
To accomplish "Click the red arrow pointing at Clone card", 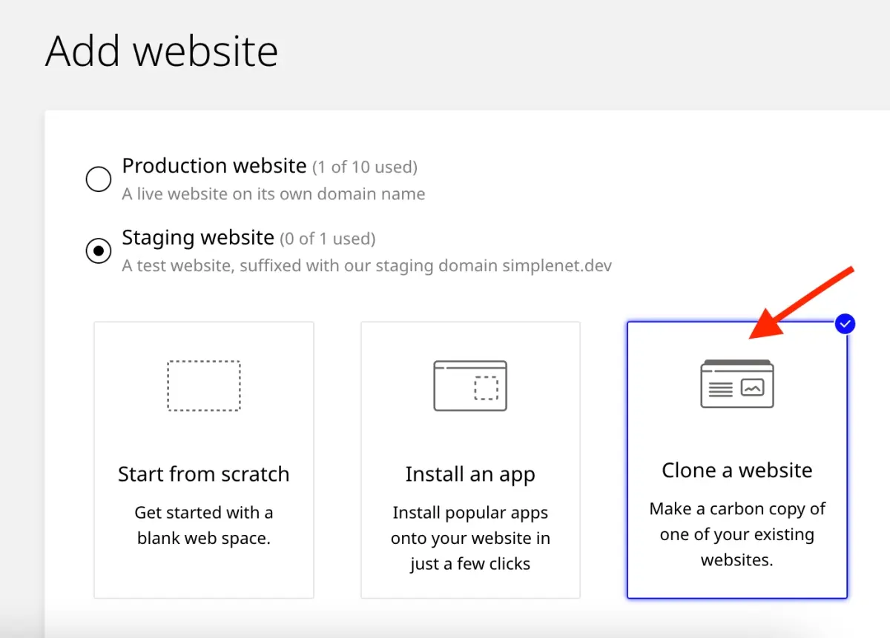I will pos(802,303).
